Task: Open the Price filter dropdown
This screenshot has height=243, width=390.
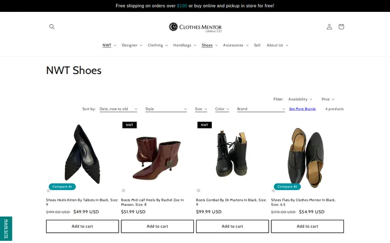Action: [328, 99]
